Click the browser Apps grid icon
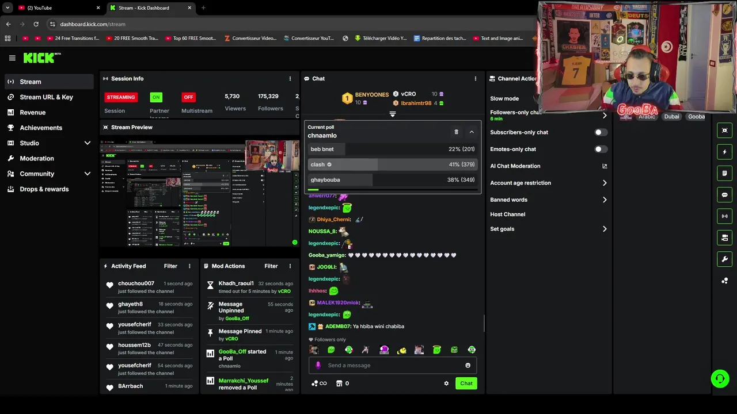 pos(7,39)
